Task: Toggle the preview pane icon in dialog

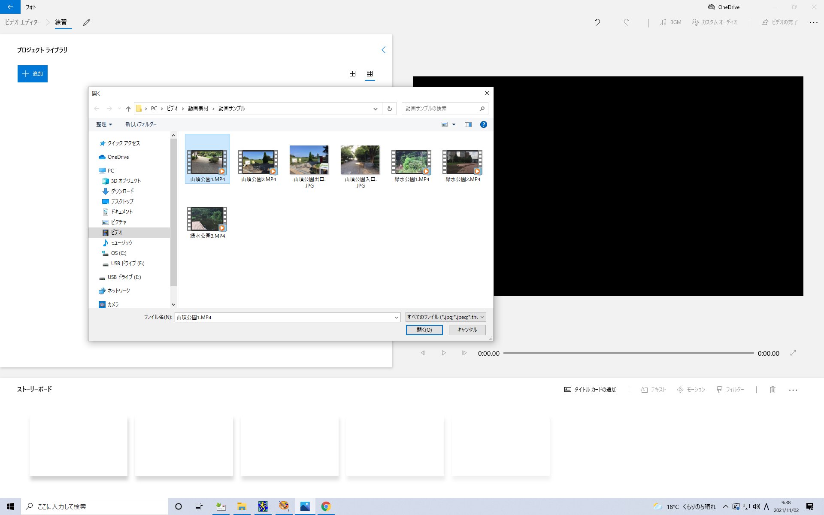Action: (x=468, y=124)
